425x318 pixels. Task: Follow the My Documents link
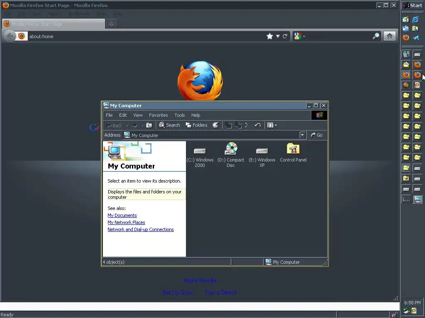[x=122, y=215]
